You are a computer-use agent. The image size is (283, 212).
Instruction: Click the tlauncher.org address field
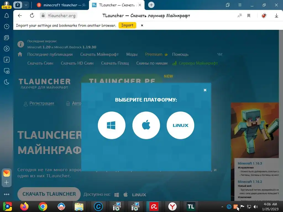click(x=62, y=16)
